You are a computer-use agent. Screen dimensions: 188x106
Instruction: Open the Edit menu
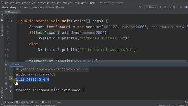coord(12,3)
